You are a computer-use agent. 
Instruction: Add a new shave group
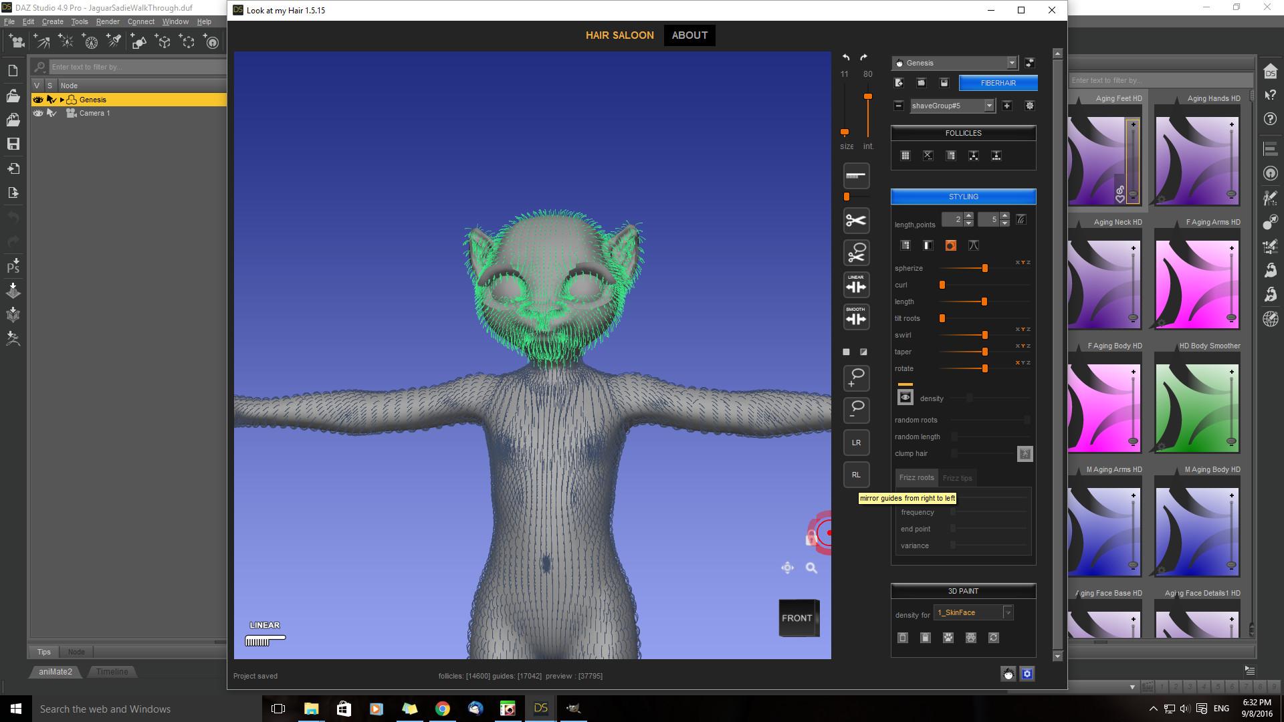coord(1007,106)
